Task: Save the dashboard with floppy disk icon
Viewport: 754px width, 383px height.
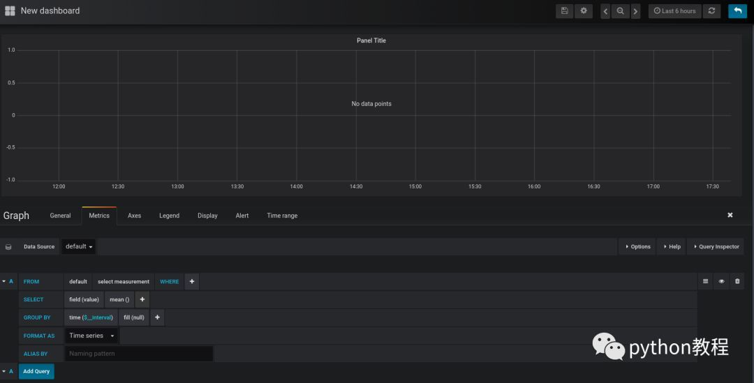Action: (565, 11)
